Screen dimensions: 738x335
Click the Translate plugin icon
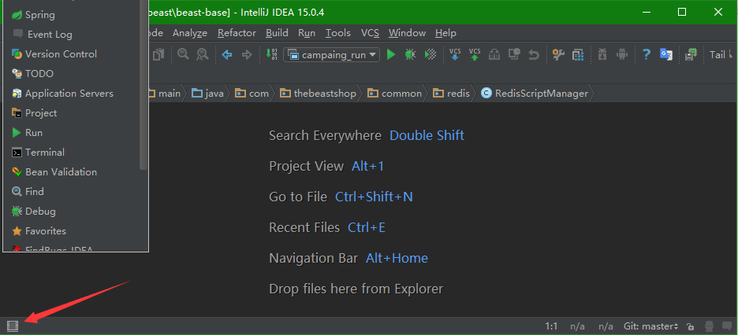pyautogui.click(x=666, y=54)
